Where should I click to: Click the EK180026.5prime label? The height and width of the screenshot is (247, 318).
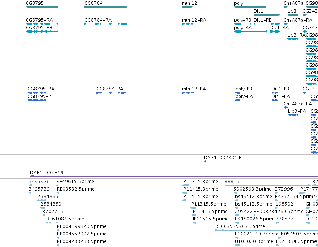(x=255, y=219)
